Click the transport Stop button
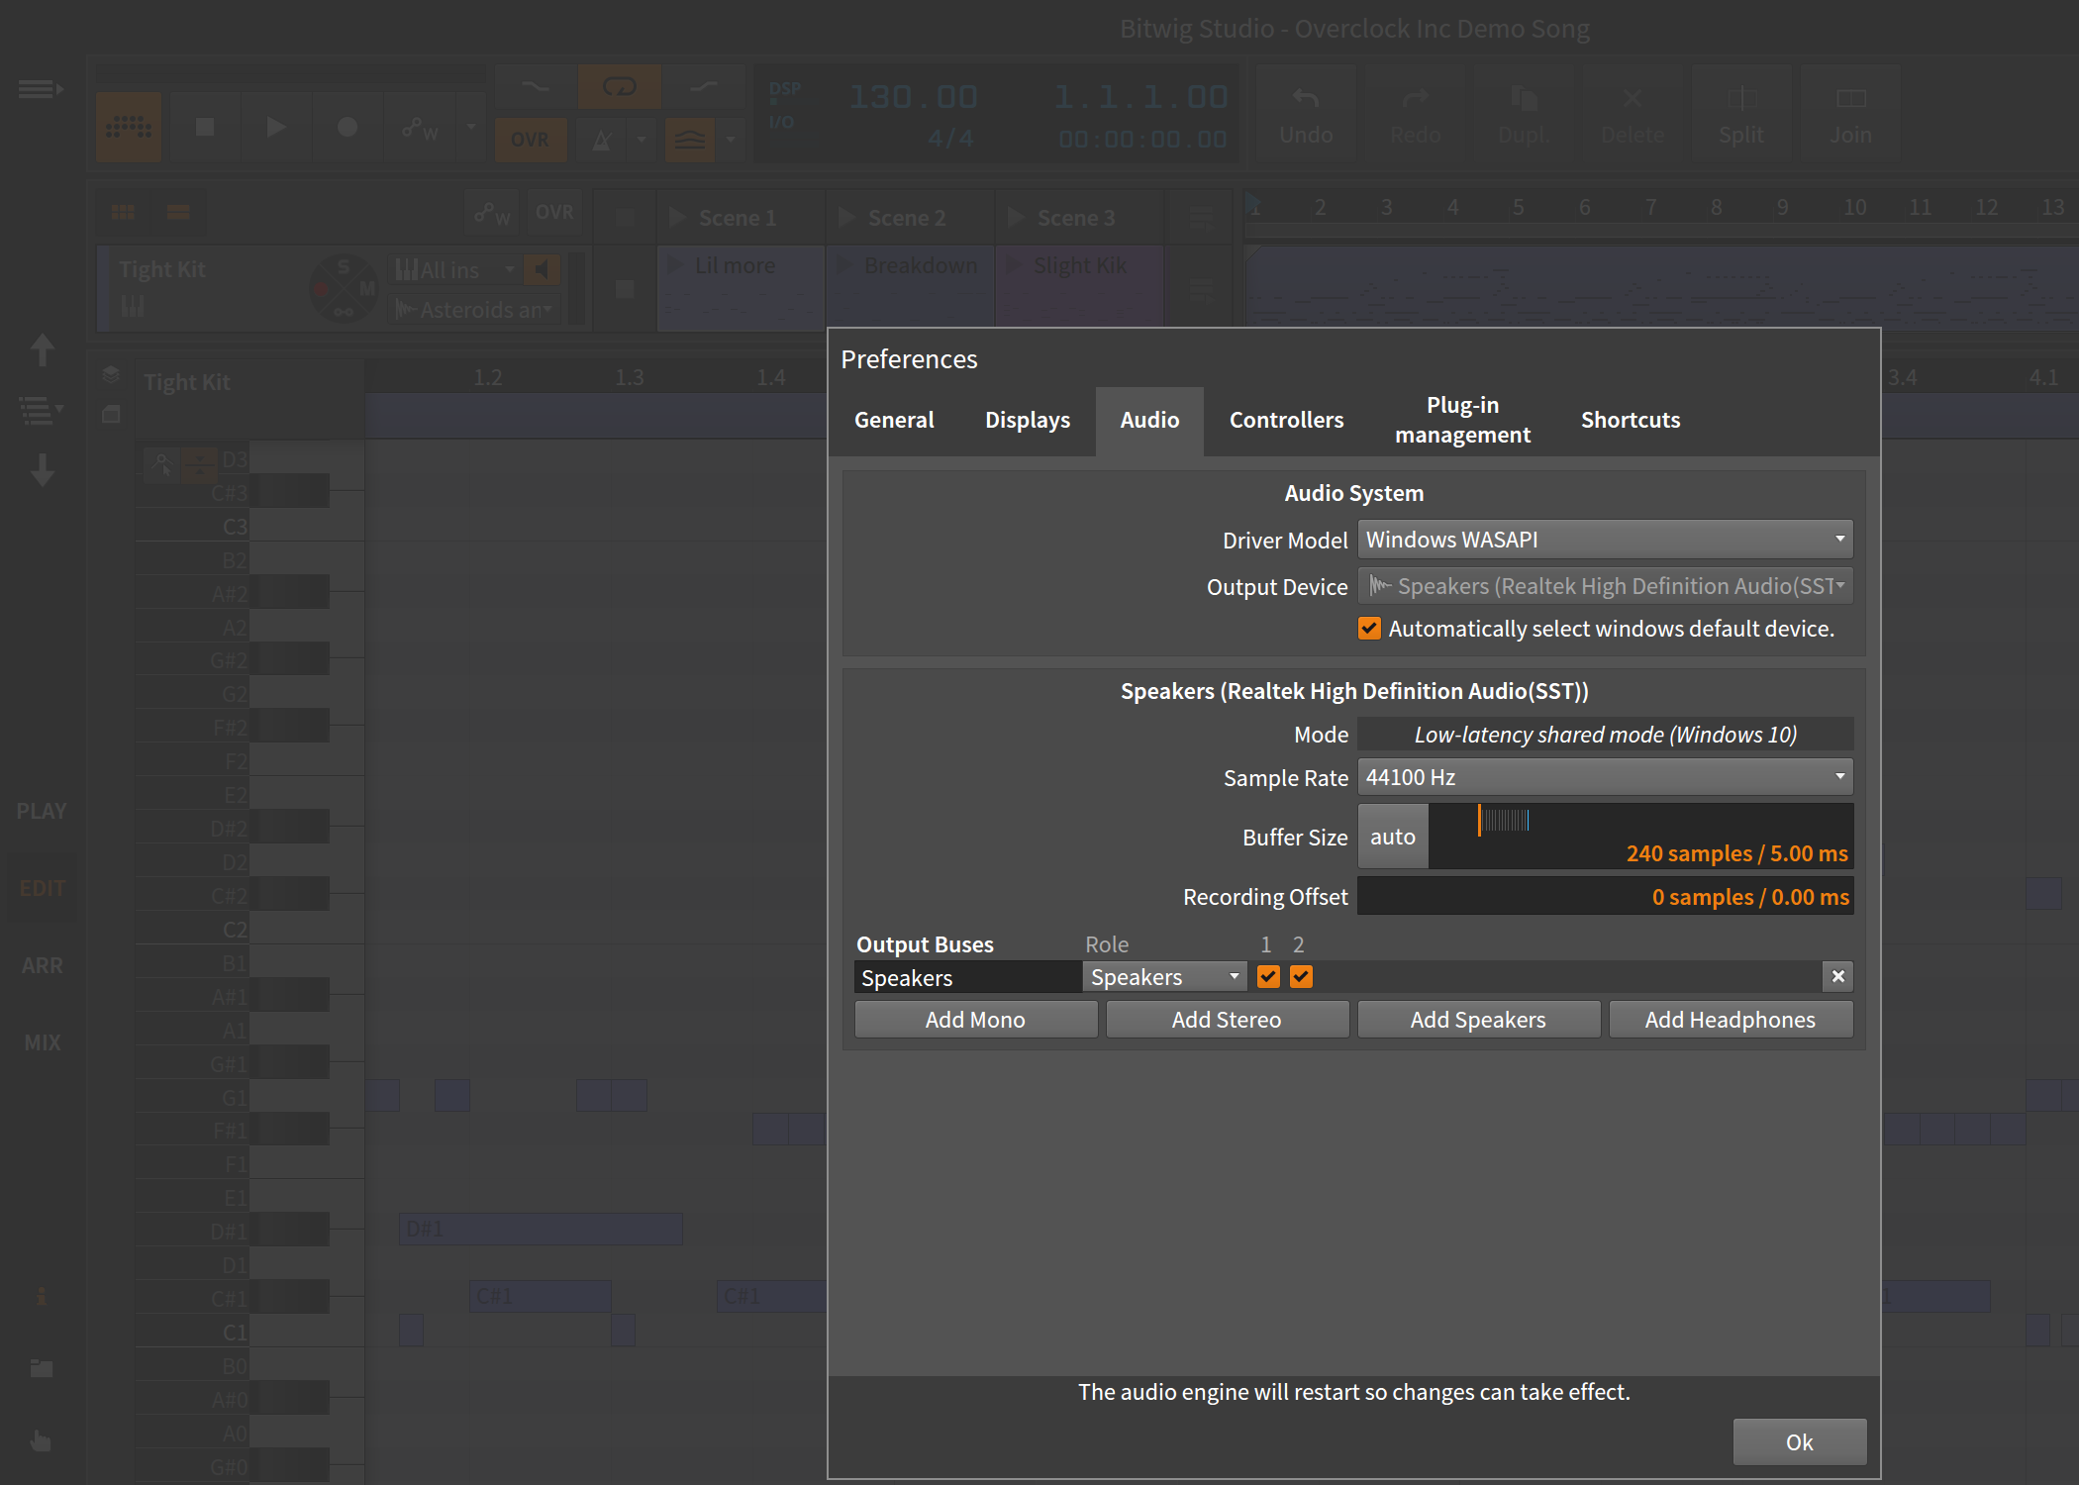This screenshot has height=1485, width=2079. click(x=205, y=127)
